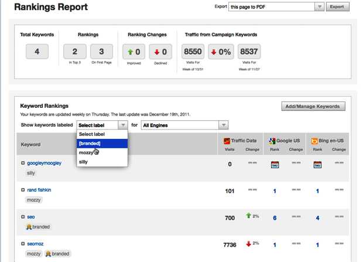Click Rank header under Google US
This screenshot has height=262, width=363.
click(275, 149)
